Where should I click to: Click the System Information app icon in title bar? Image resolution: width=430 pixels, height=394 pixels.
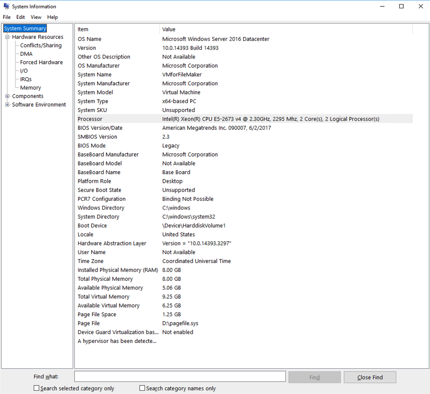[x=6, y=6]
